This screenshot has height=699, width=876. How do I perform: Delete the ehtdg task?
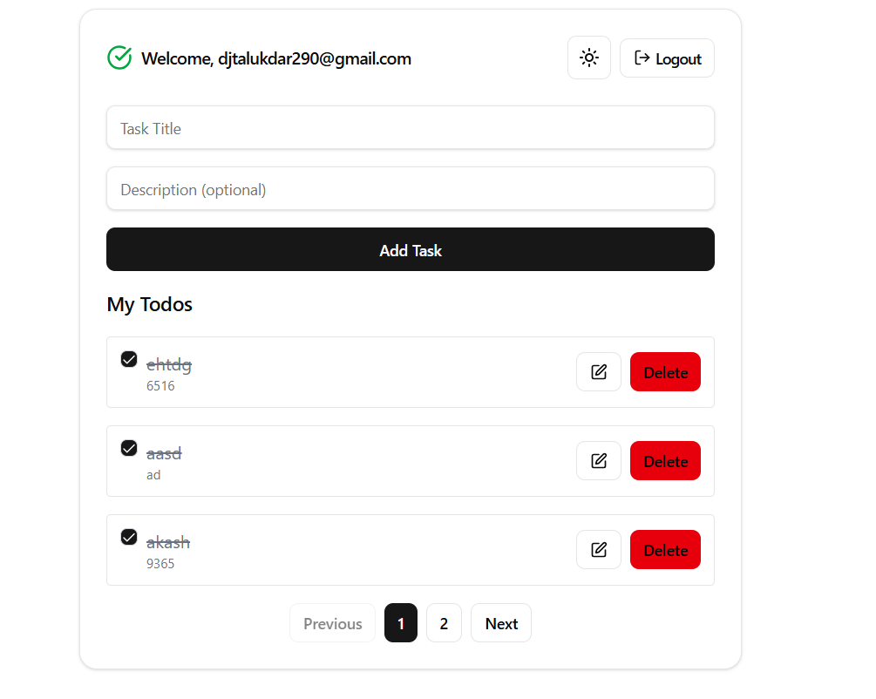pyautogui.click(x=665, y=371)
